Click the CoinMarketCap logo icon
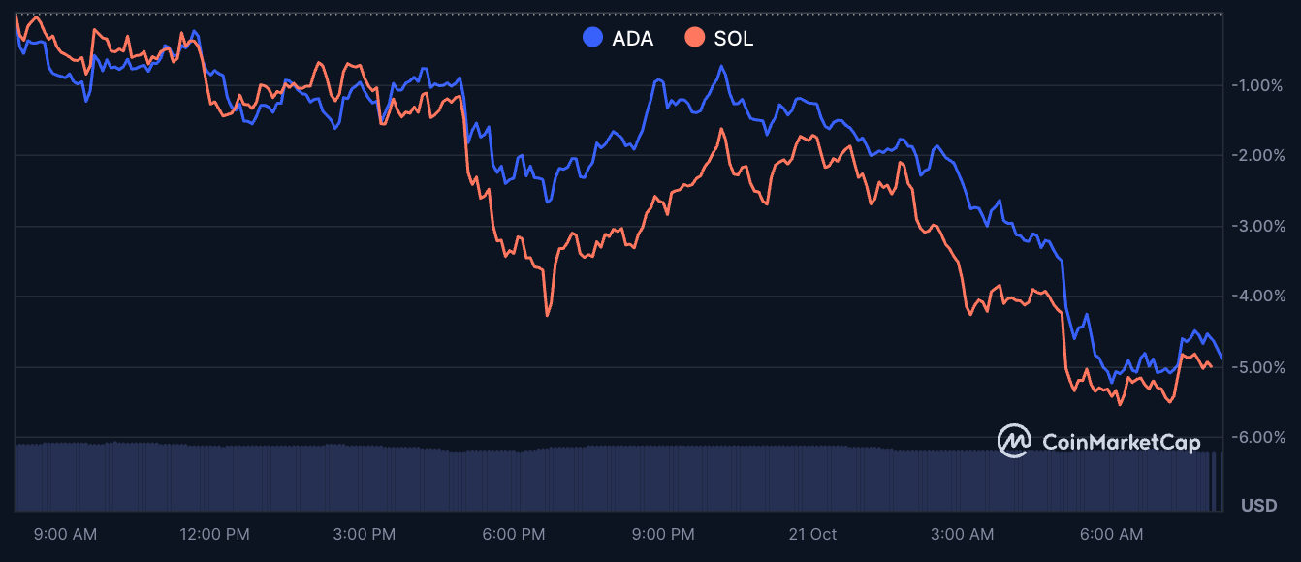Screen dimensions: 1301x562 pos(1014,441)
